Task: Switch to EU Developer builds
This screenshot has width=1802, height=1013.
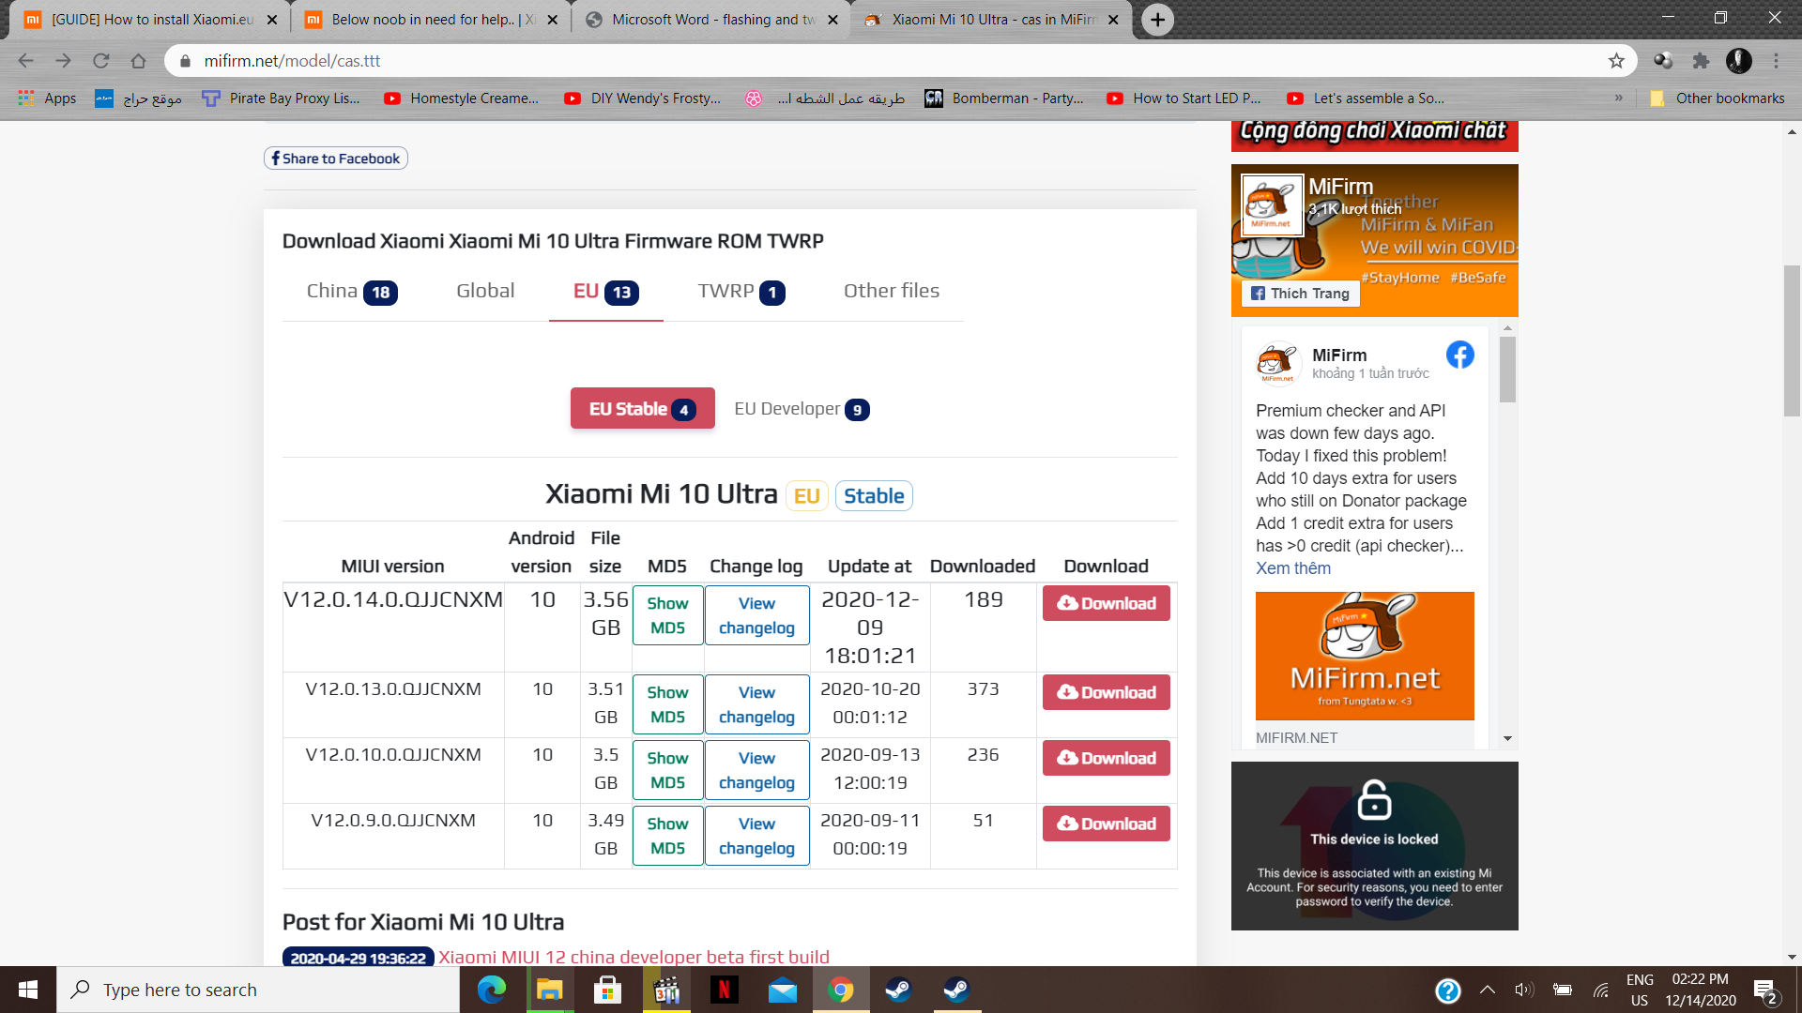Action: [x=801, y=409]
